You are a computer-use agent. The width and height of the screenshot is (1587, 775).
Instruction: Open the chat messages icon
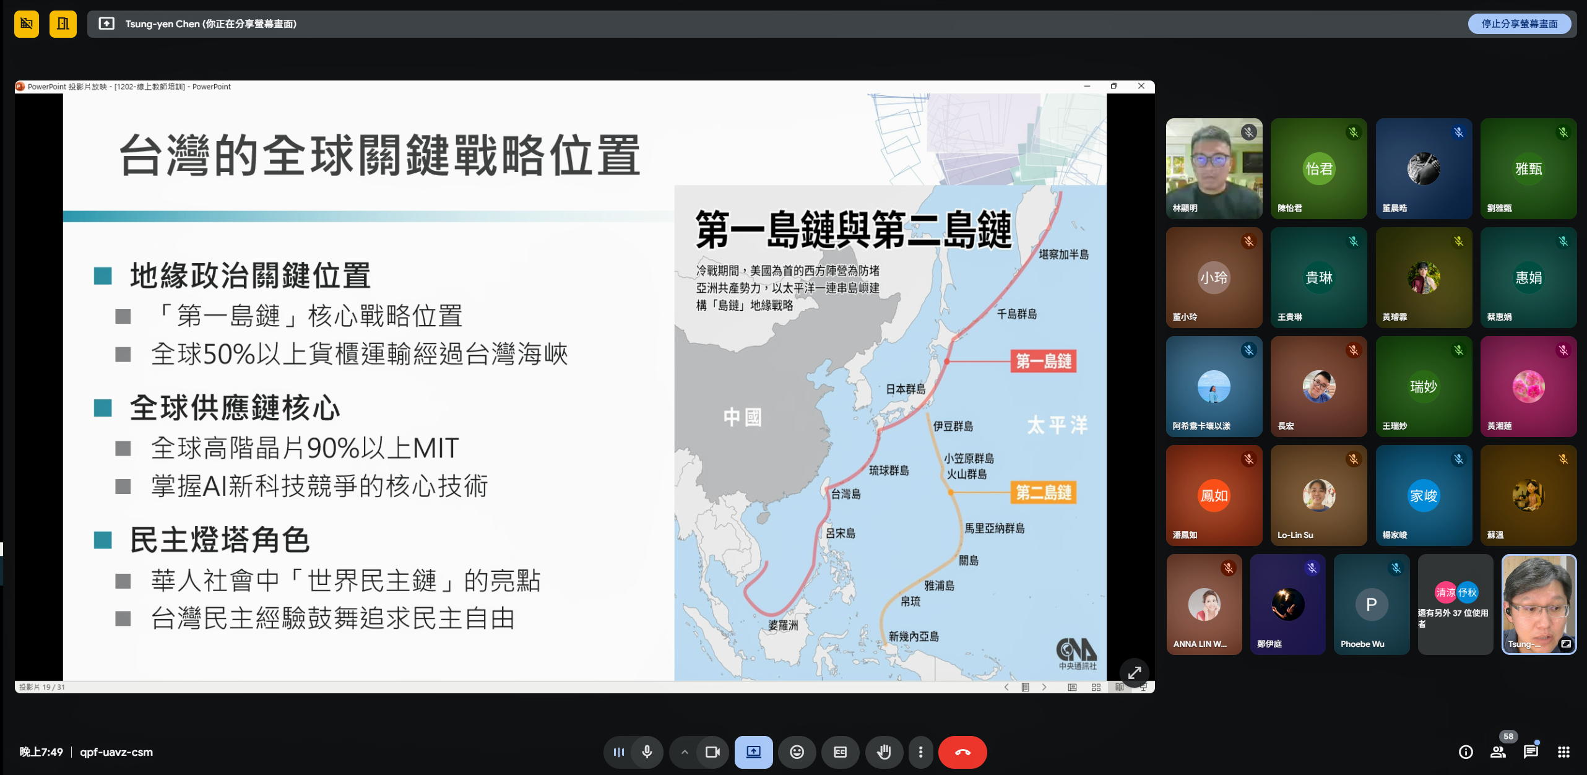1531,751
